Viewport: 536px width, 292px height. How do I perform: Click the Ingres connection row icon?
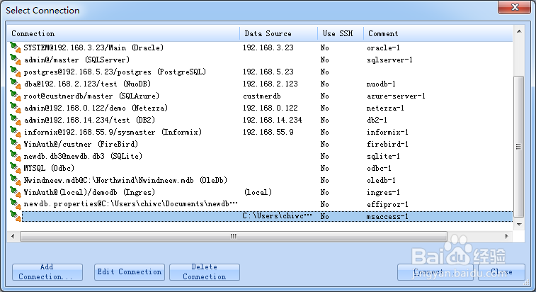(x=16, y=191)
